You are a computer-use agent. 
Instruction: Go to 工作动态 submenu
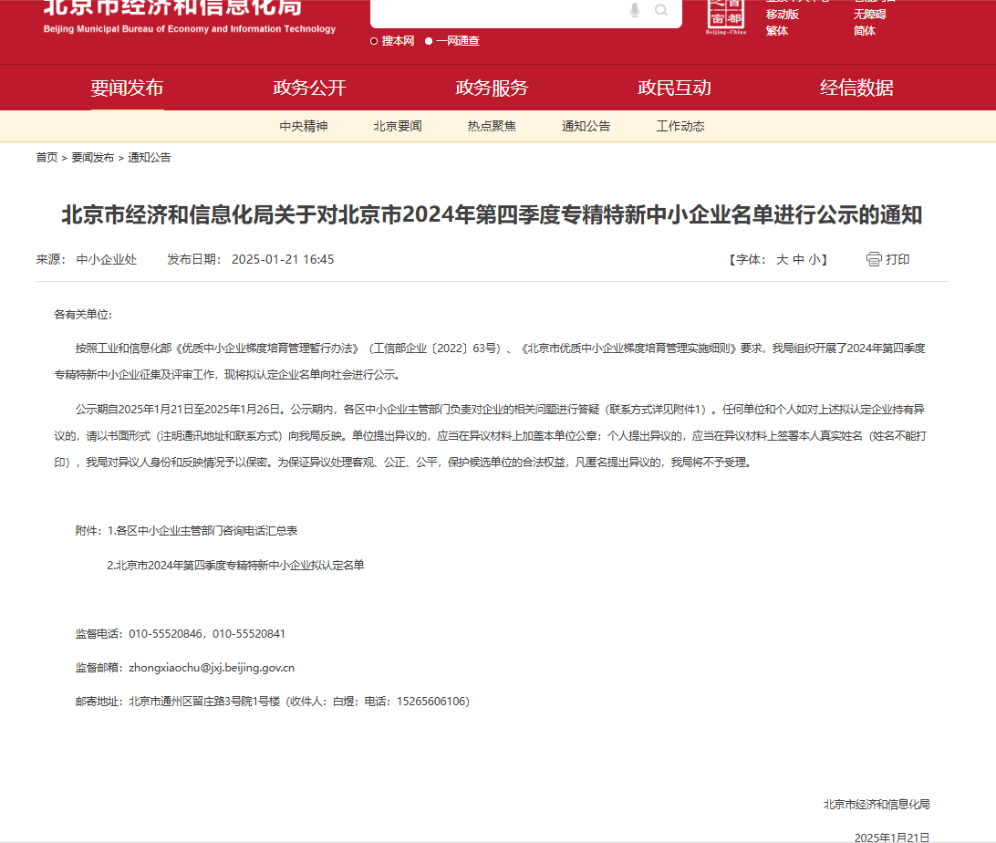coord(680,127)
